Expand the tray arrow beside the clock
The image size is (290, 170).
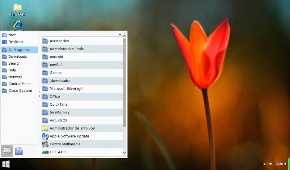[265, 164]
